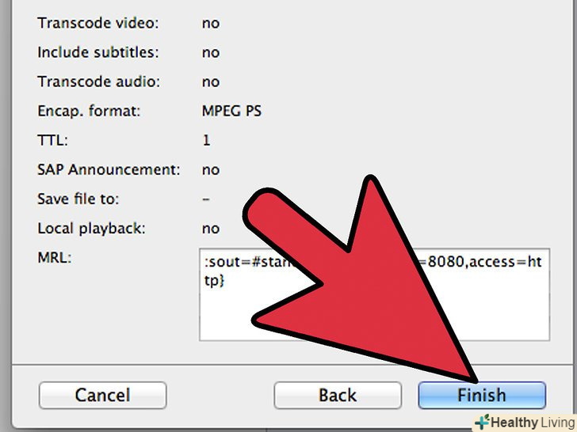Click the no value beside Local playback
This screenshot has width=577, height=432.
click(211, 229)
